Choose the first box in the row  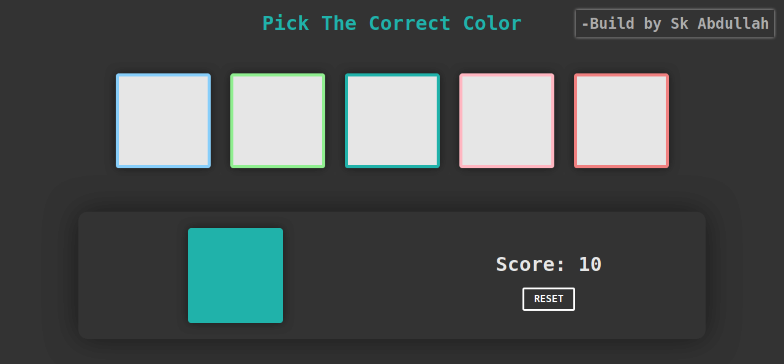163,121
